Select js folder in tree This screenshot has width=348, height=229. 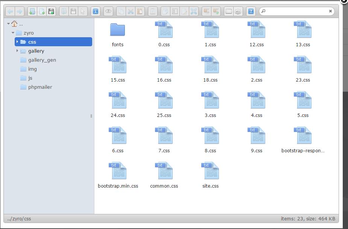[26, 78]
